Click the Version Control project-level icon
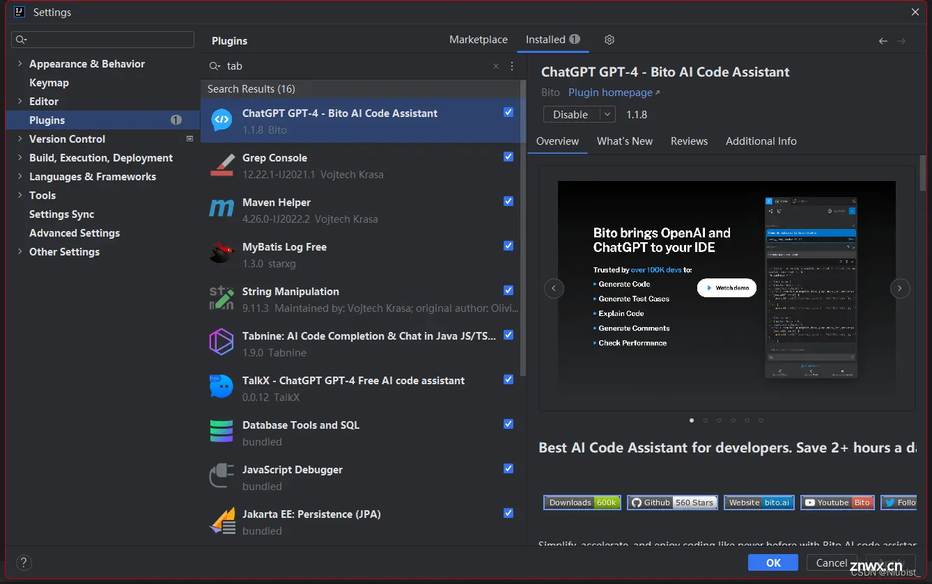This screenshot has height=584, width=932. tap(189, 139)
